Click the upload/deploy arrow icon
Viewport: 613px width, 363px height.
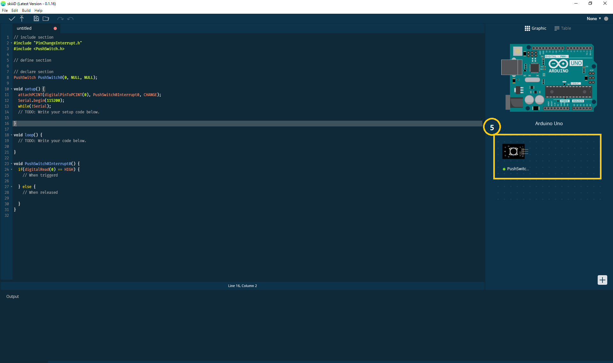tap(22, 19)
